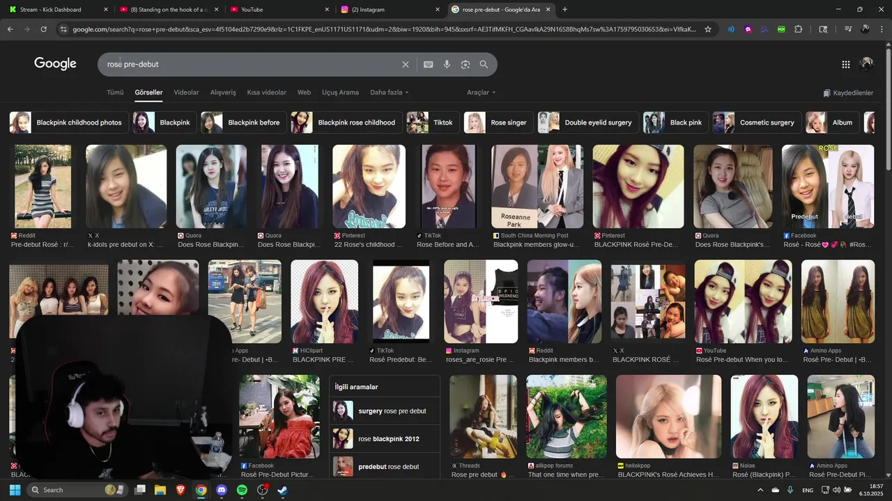Image resolution: width=892 pixels, height=501 pixels.
Task: Open related search 'rose blackpink 2012'
Action: [x=385, y=439]
